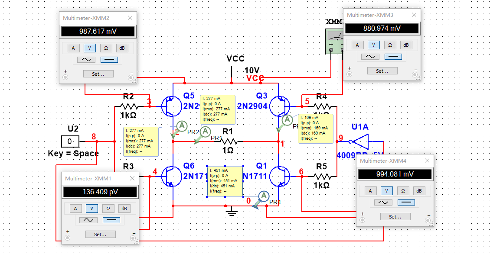Close the Multimeter-XMM3 window
The width and height of the screenshot is (490, 257).
click(414, 15)
